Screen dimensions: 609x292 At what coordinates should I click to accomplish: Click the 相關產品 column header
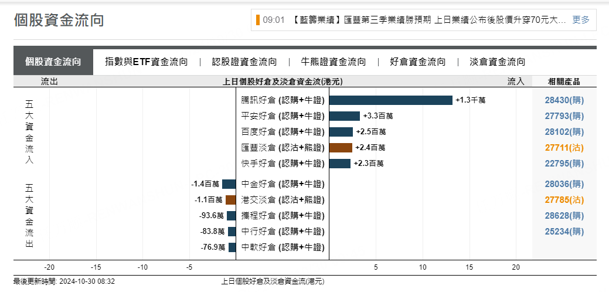(564, 82)
